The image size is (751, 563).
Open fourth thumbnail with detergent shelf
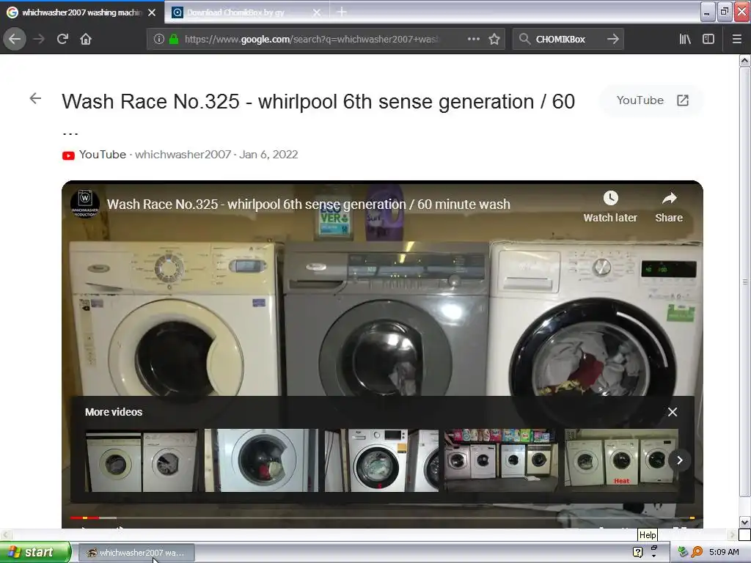pos(502,460)
